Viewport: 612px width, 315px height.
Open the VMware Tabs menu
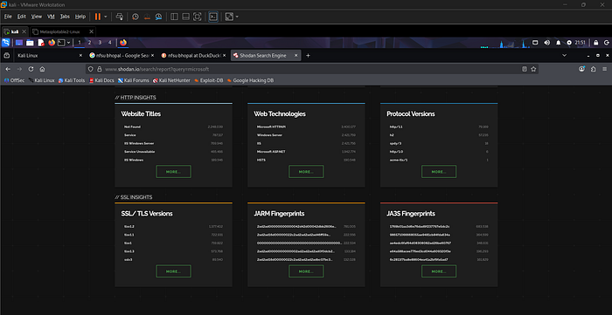tap(65, 17)
